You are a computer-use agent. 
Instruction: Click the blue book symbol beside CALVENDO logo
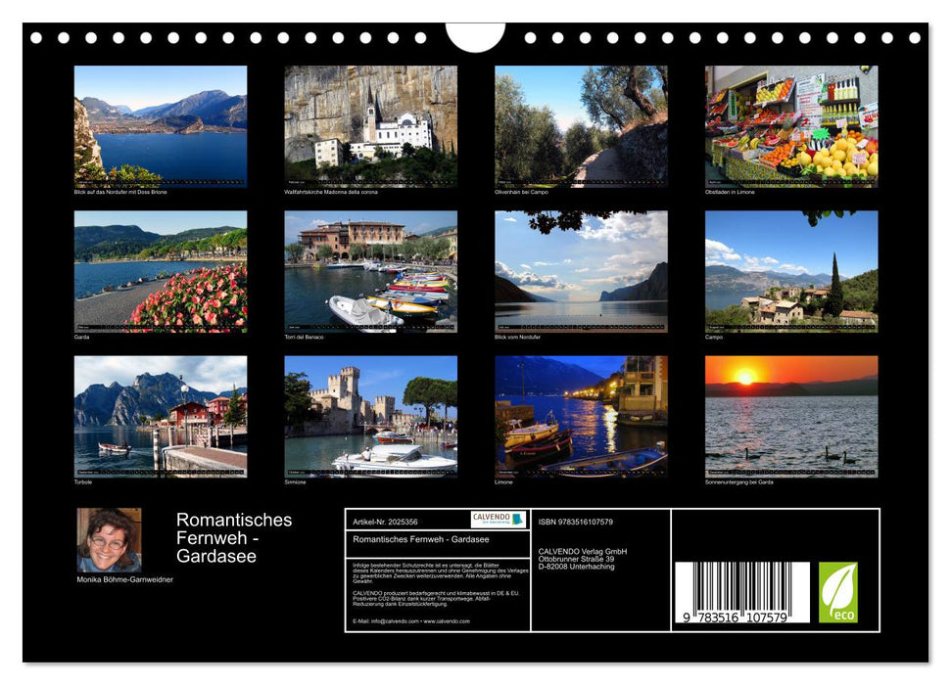click(517, 519)
